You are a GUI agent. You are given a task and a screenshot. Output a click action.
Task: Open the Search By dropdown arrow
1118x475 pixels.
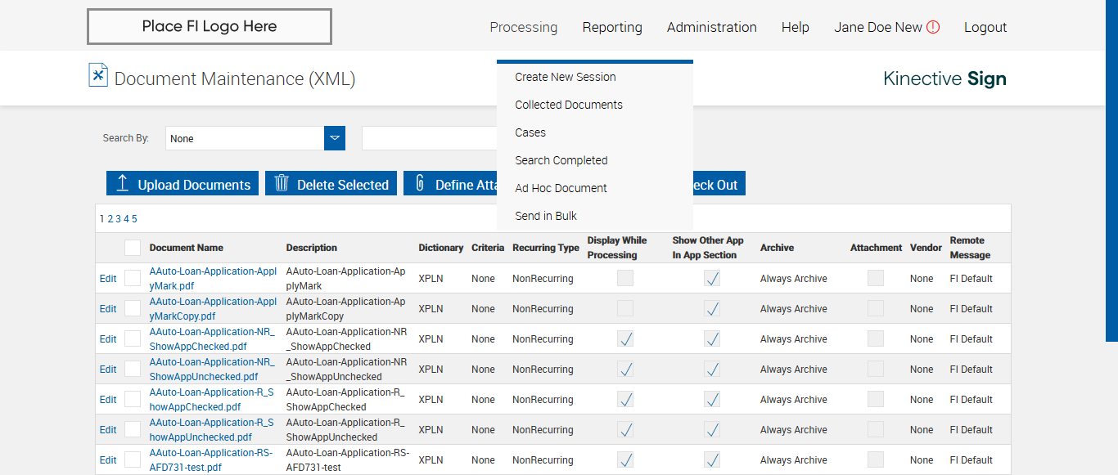pos(335,138)
